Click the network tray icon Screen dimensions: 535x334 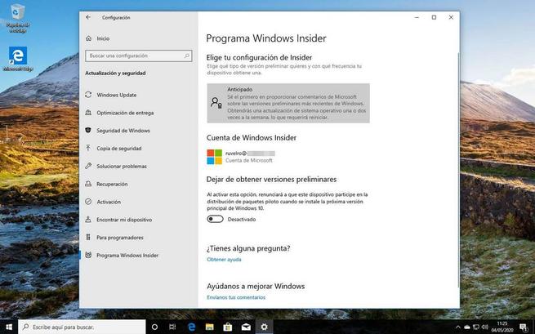(x=476, y=327)
